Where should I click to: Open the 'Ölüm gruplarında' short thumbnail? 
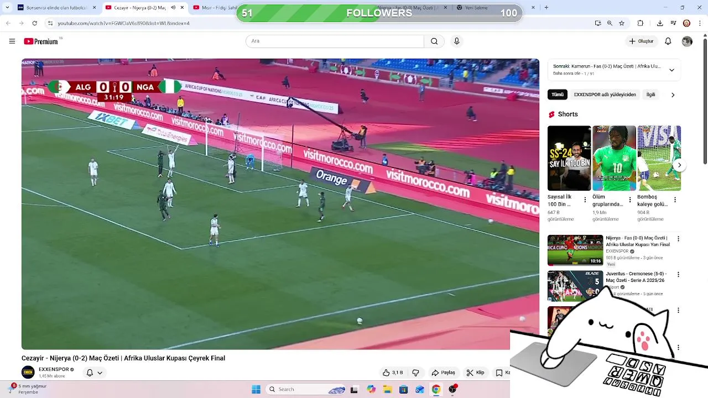614,158
